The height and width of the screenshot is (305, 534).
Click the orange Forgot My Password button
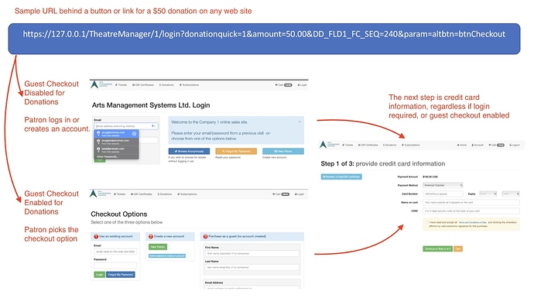(x=236, y=151)
